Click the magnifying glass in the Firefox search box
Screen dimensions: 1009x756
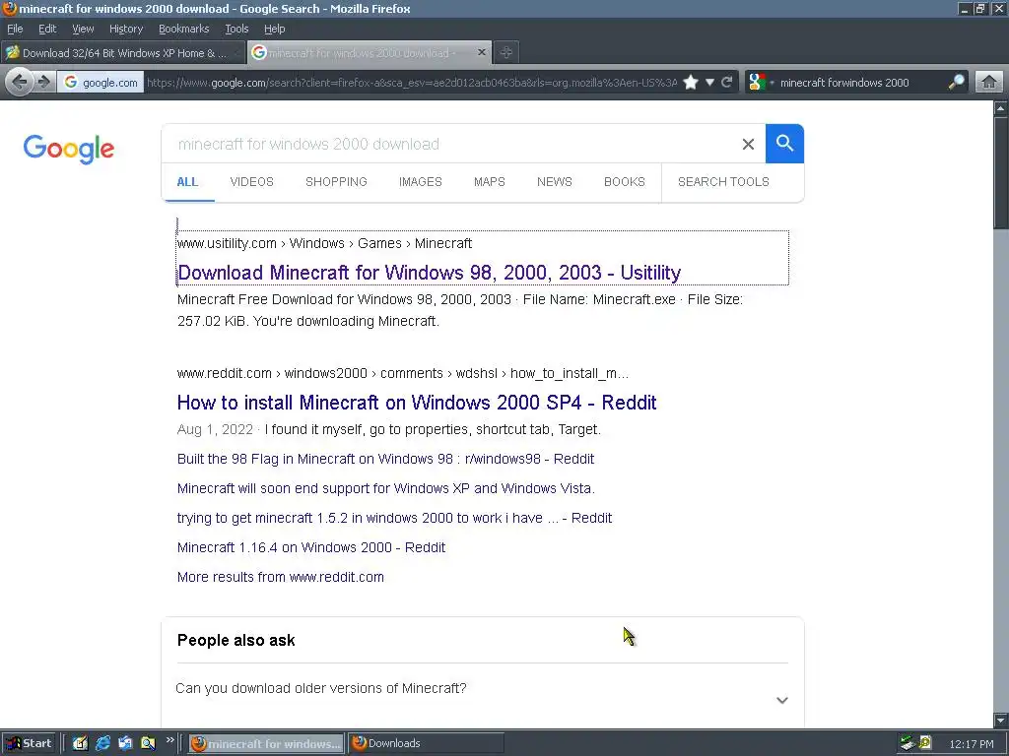(x=956, y=83)
